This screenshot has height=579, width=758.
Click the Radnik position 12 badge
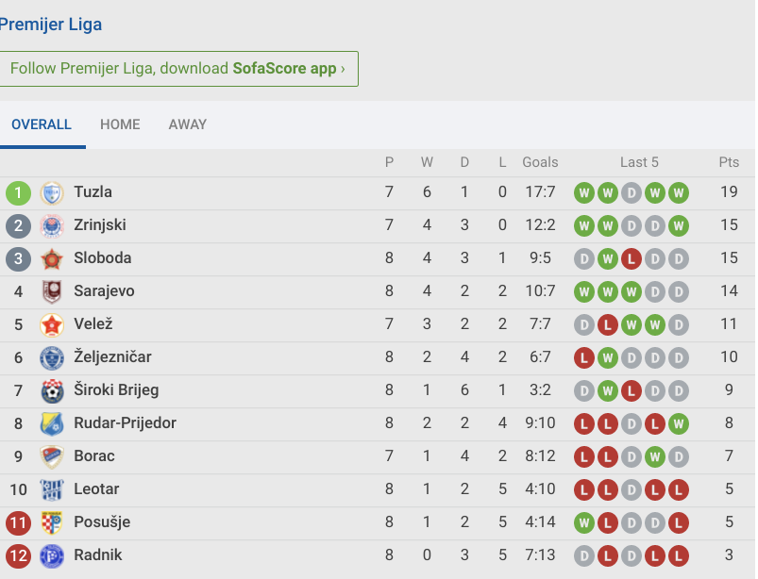(x=18, y=555)
